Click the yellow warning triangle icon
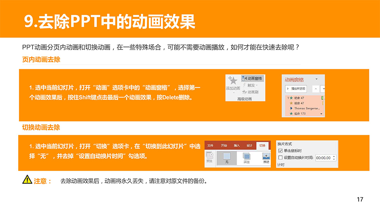The height and width of the screenshot is (214, 380). click(x=27, y=180)
